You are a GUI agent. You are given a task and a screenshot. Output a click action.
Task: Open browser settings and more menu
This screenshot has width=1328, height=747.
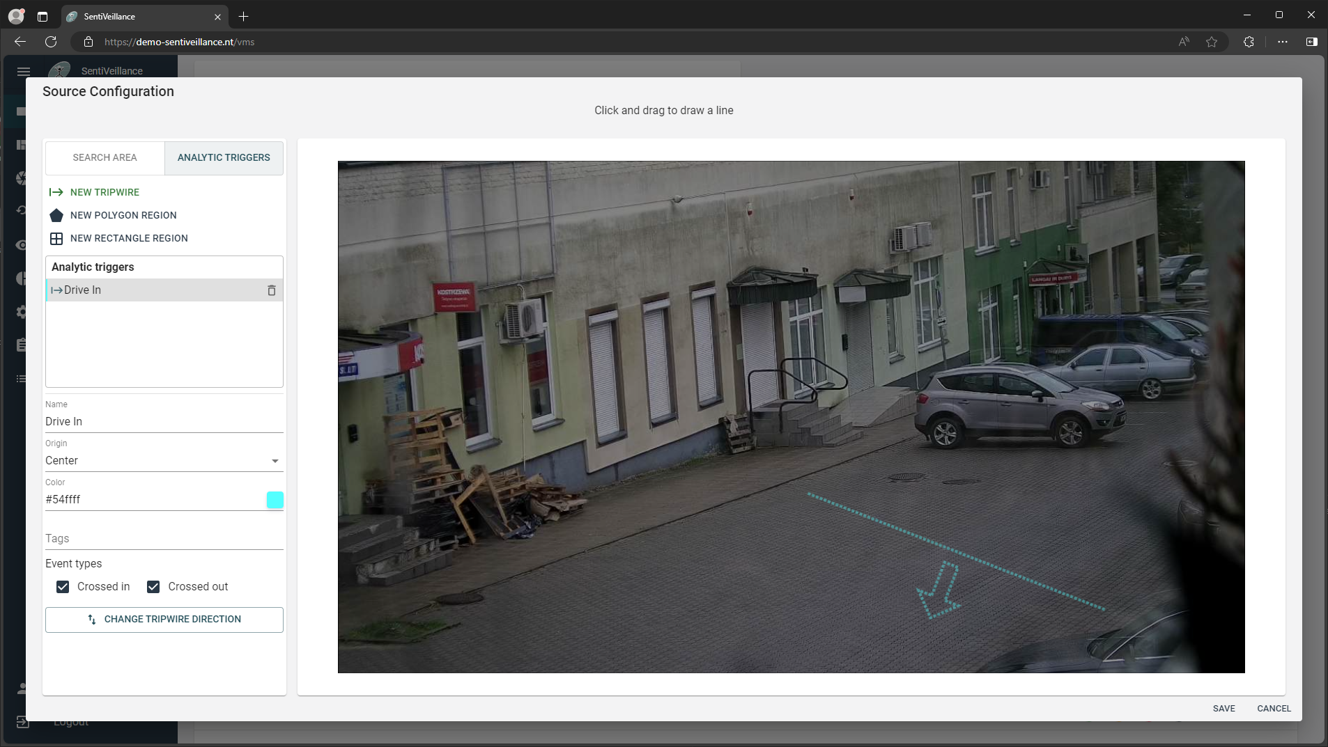tap(1282, 42)
